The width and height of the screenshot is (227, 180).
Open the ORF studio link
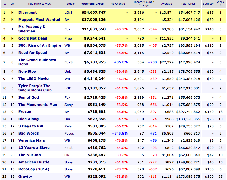68,155
